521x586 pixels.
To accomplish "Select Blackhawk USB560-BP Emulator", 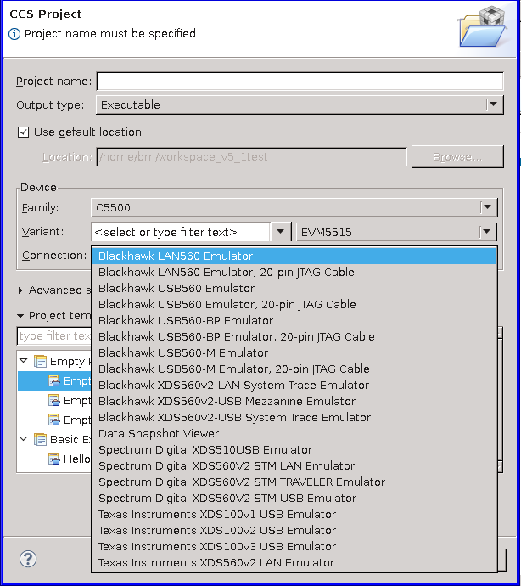I will (x=294, y=320).
